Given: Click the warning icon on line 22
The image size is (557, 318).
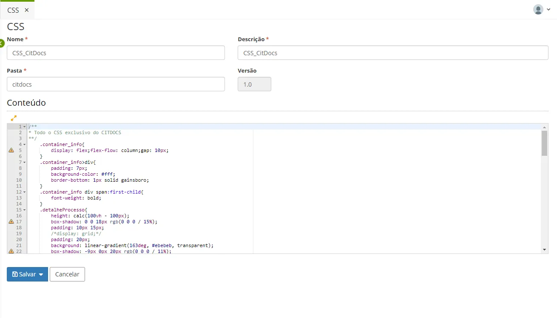Looking at the screenshot, I should (x=11, y=251).
